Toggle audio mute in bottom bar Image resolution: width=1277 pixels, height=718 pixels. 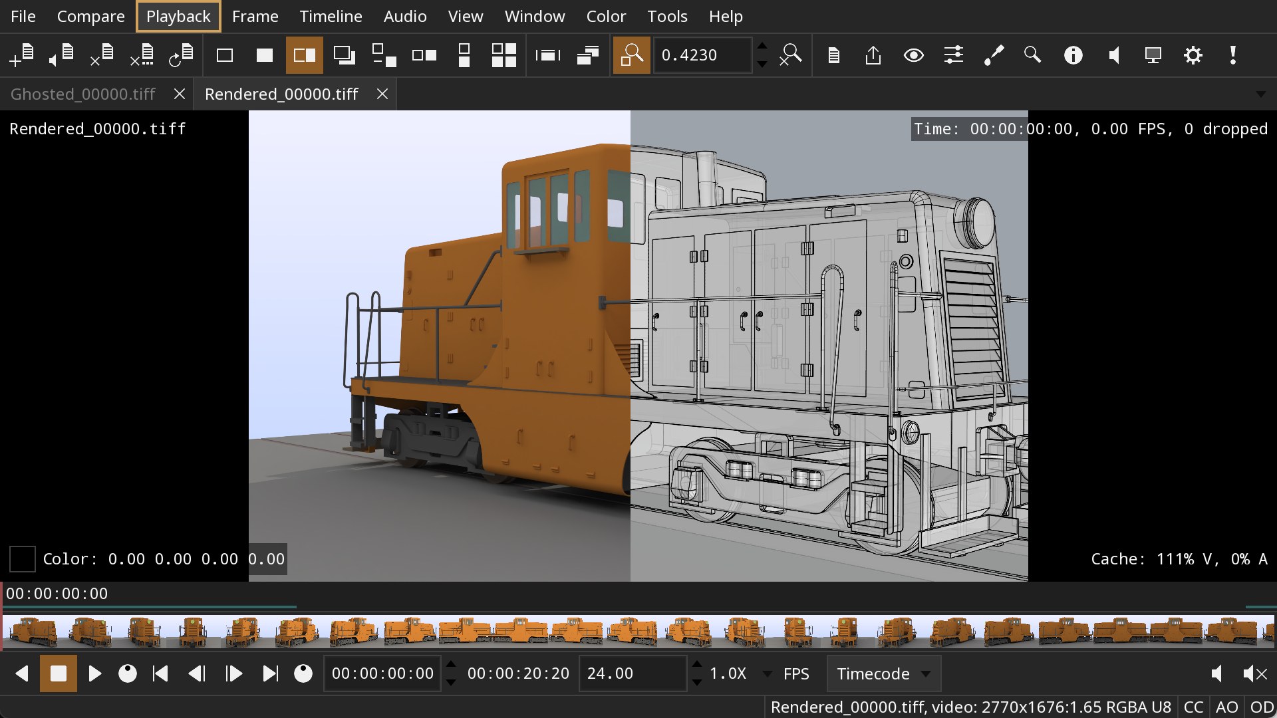click(x=1254, y=673)
